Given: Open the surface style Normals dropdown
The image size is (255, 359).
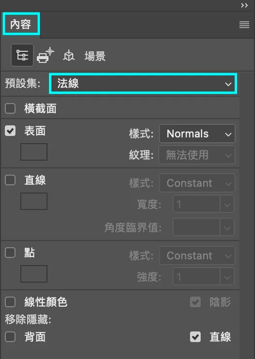Looking at the screenshot, I should (x=197, y=134).
